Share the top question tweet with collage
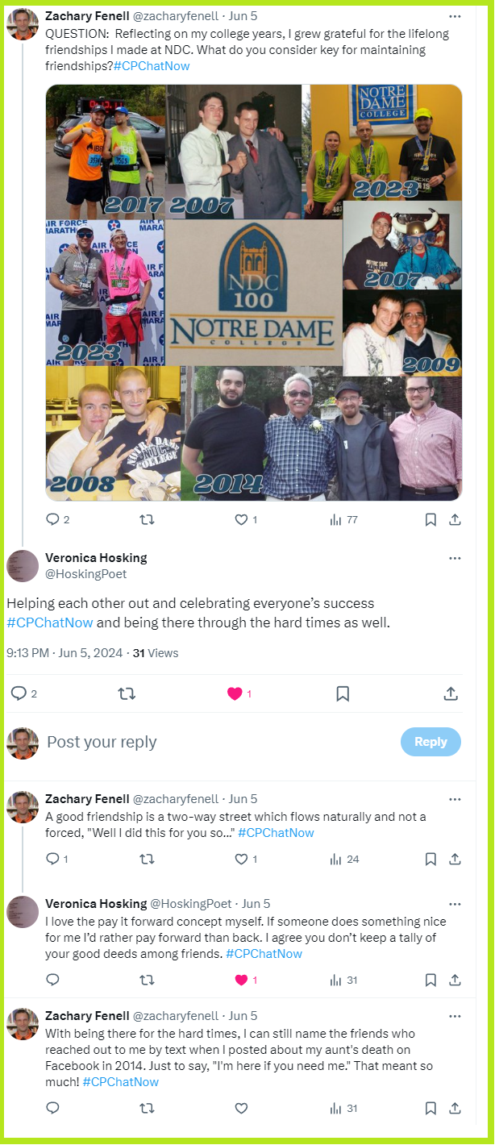Image resolution: width=495 pixels, height=1145 pixels. [x=455, y=520]
